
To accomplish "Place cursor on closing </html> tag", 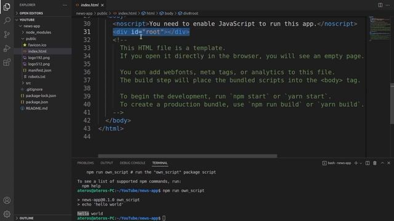I will point(111,128).
